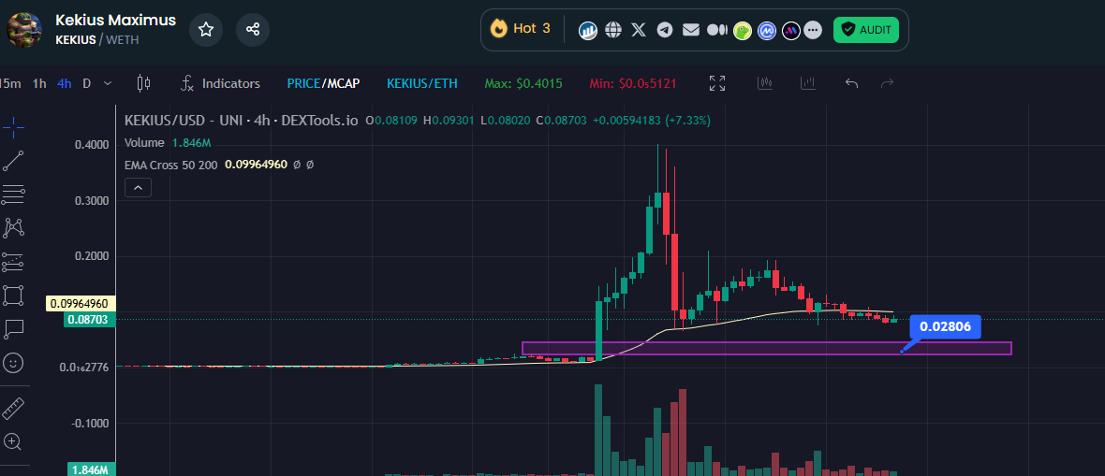
Task: Open the Hot 3 ranking badge
Action: point(522,29)
